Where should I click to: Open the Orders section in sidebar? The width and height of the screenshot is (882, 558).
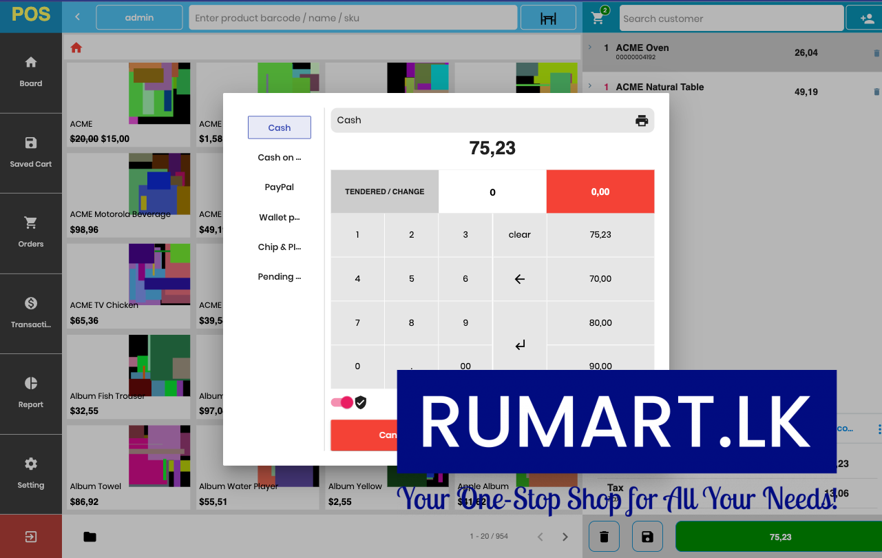tap(31, 233)
